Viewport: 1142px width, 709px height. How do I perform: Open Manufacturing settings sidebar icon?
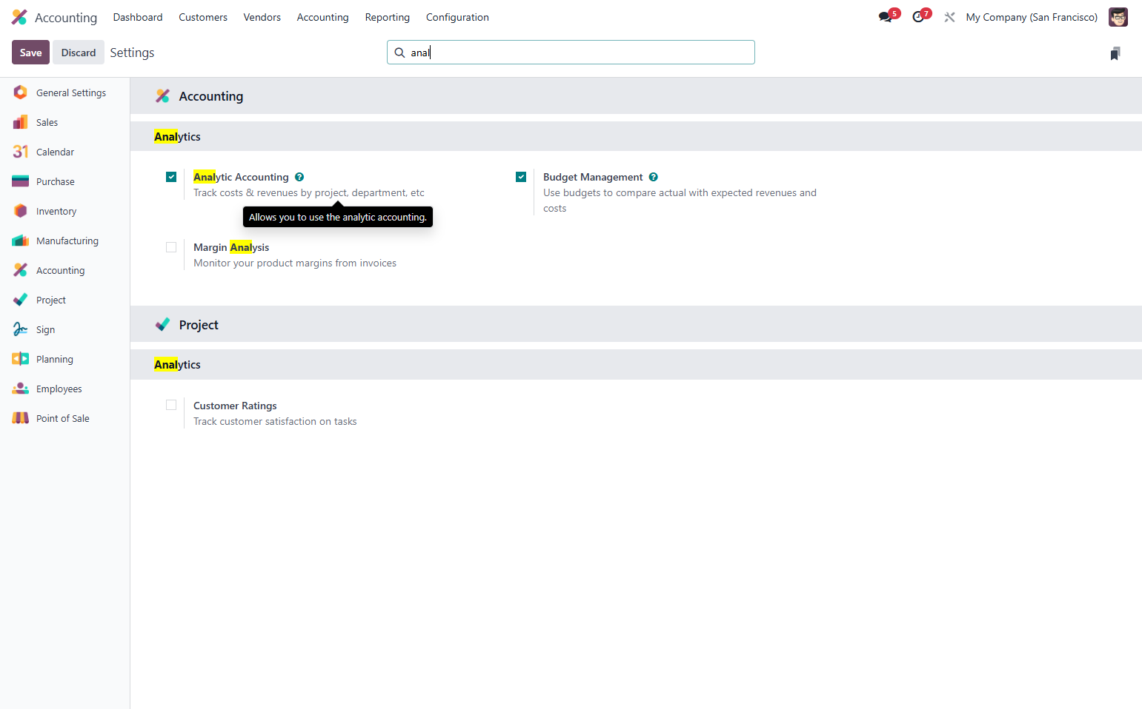[x=21, y=241]
